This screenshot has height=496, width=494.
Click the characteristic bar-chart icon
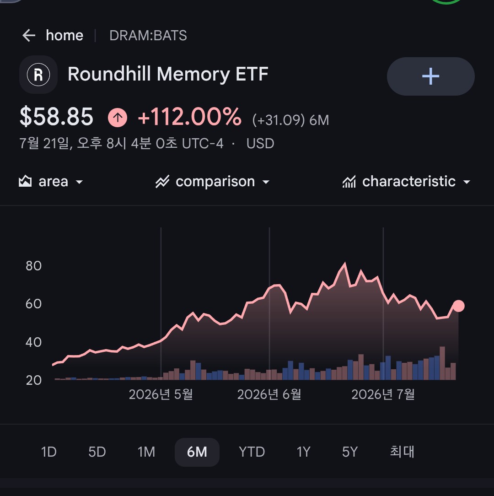pos(349,182)
